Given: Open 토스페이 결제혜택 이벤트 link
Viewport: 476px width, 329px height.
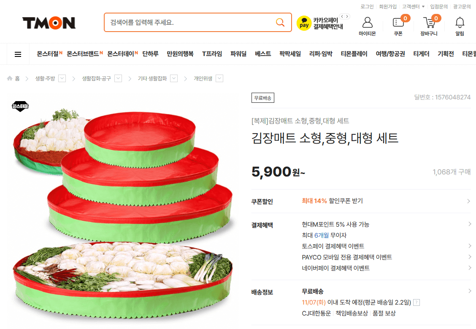Looking at the screenshot, I should pos(333,246).
